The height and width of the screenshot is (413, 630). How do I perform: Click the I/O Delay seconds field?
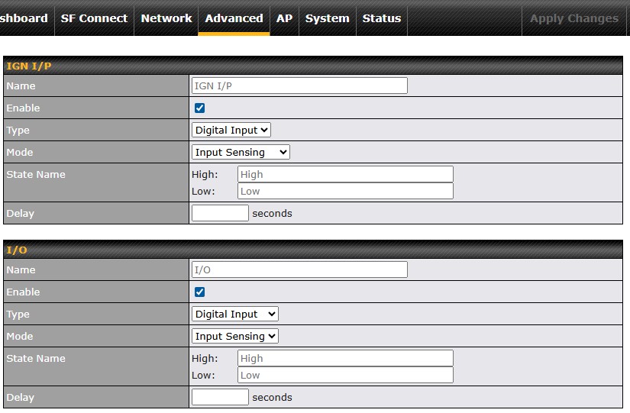pyautogui.click(x=220, y=398)
